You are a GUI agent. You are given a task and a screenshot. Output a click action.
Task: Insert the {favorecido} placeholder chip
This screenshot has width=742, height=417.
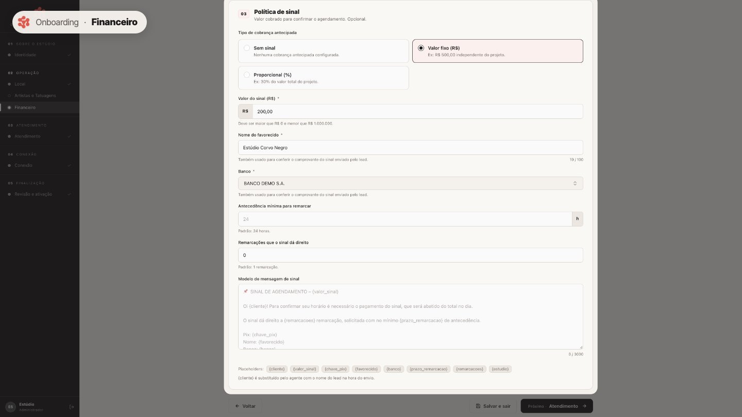point(367,369)
